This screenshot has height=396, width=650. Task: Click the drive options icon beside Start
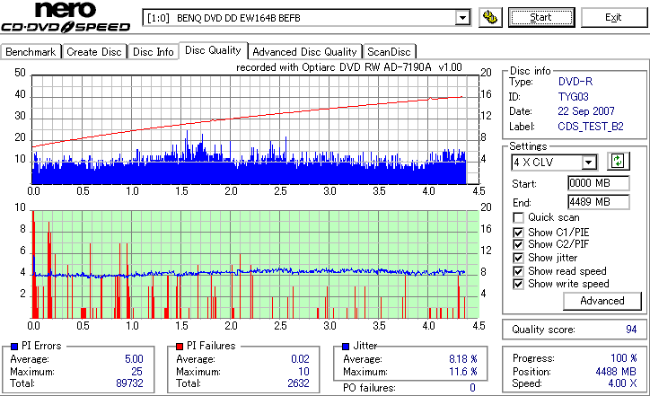pos(490,17)
